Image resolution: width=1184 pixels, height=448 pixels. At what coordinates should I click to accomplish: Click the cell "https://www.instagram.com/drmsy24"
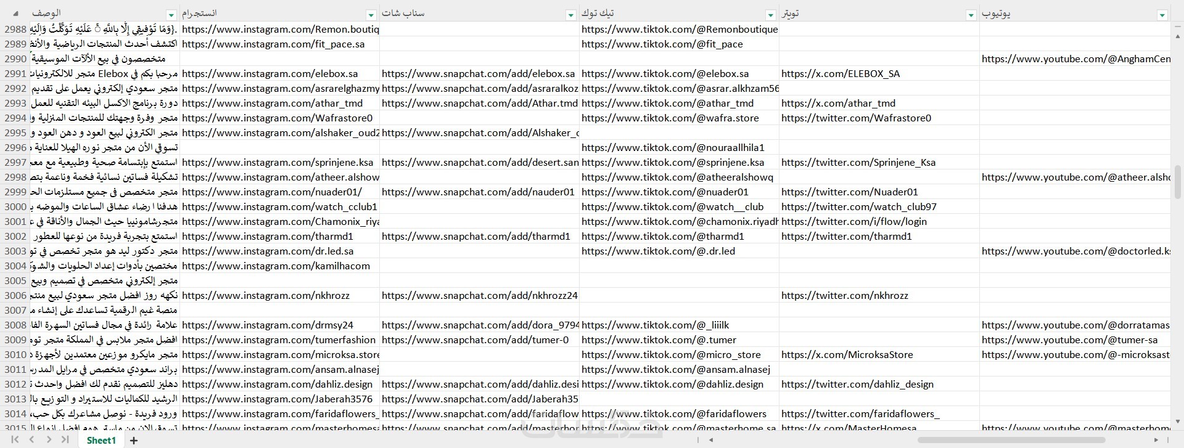[279, 325]
